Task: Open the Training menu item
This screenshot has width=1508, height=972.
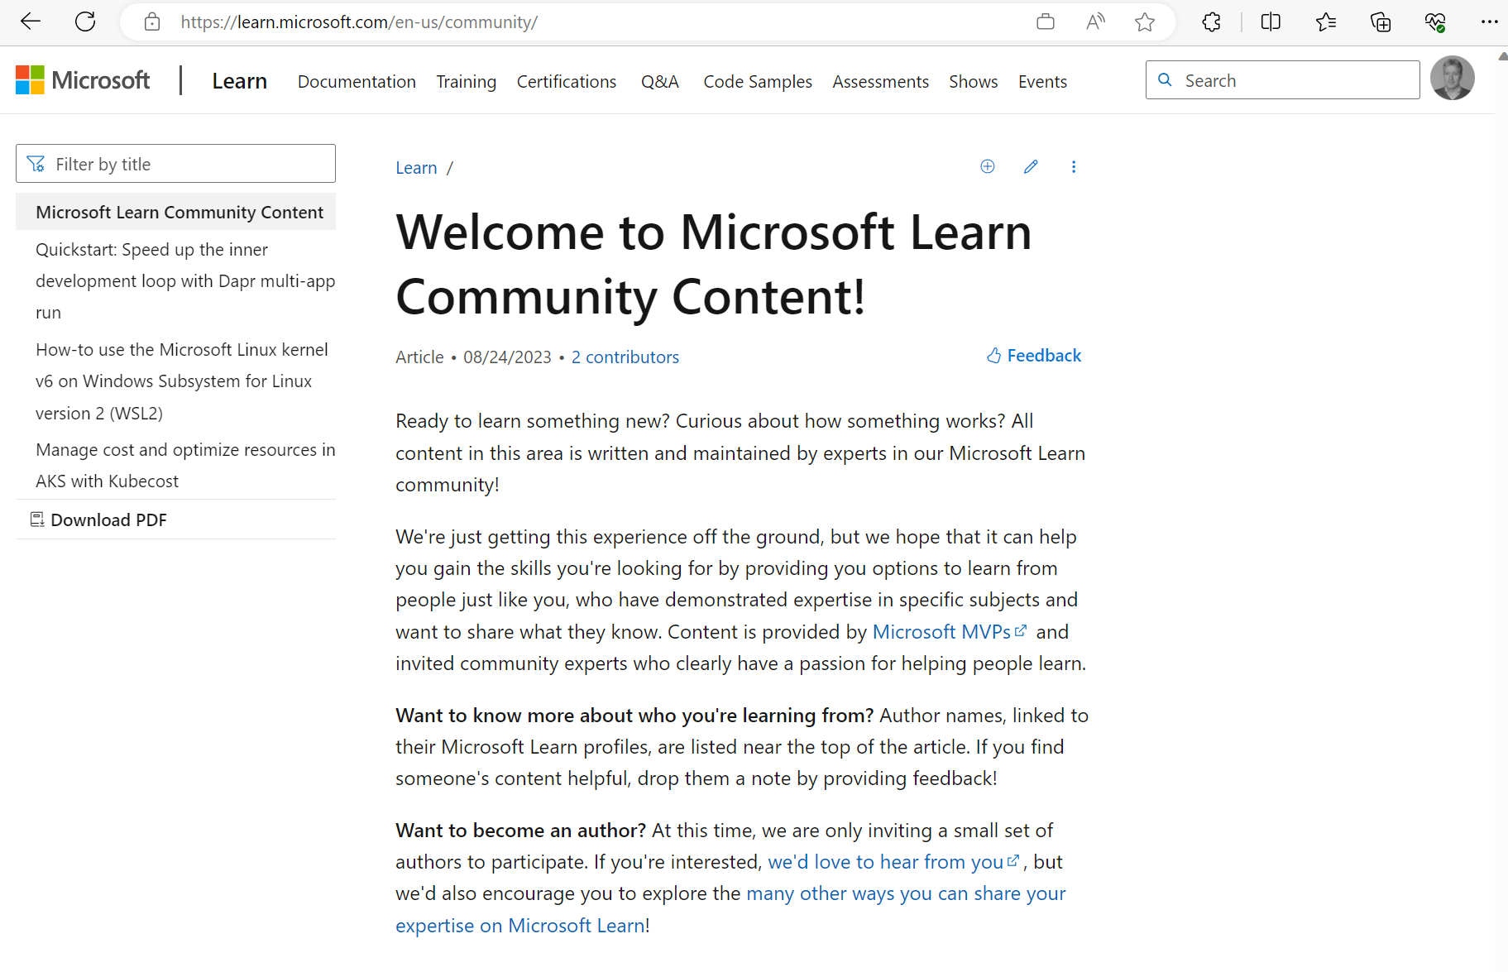Action: [467, 81]
